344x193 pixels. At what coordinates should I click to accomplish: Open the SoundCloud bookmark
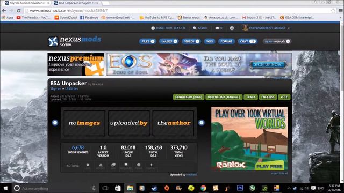click(x=66, y=17)
